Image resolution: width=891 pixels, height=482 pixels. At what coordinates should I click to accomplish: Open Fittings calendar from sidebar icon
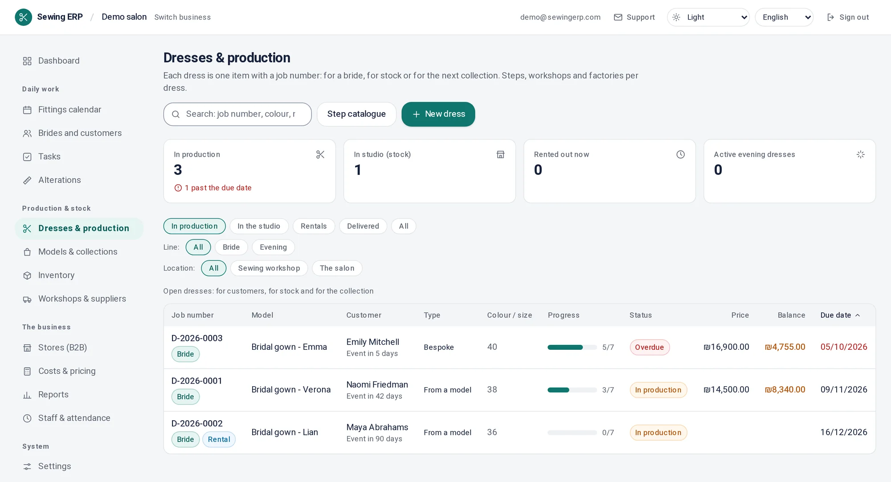coord(27,110)
